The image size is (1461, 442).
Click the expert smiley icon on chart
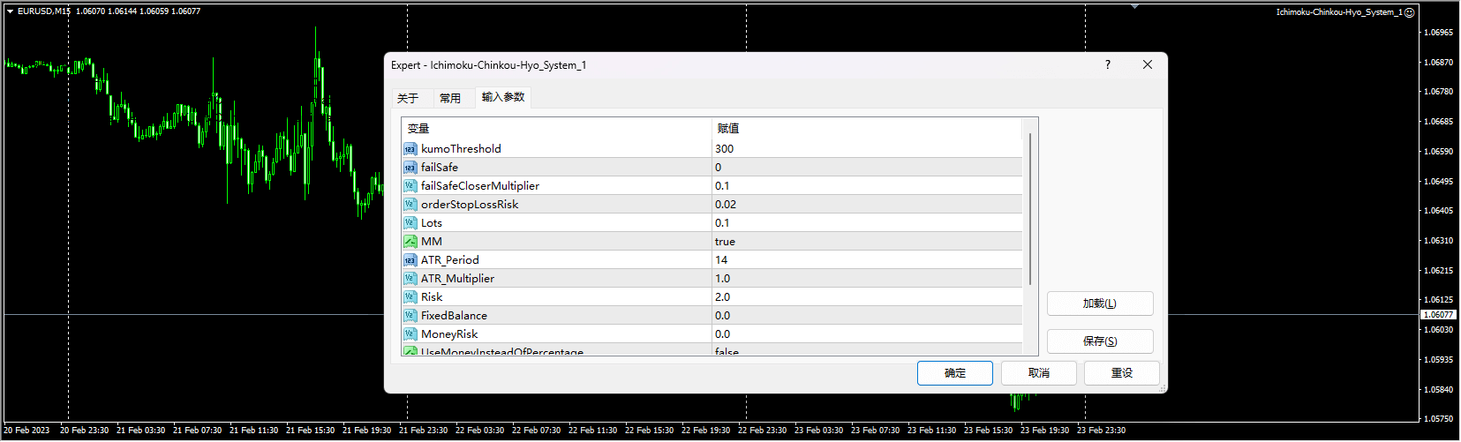click(x=1410, y=12)
